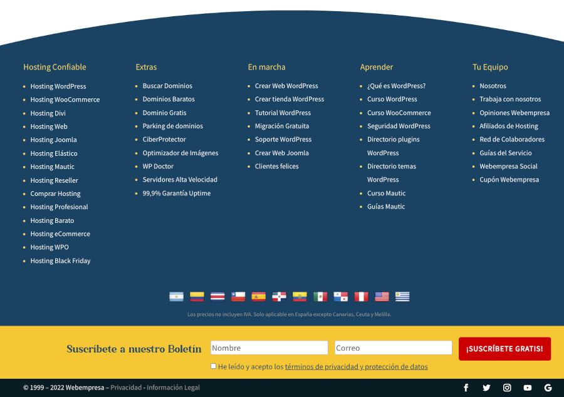The height and width of the screenshot is (397, 564).
Task: Open WP Doctor link
Action: [158, 167]
